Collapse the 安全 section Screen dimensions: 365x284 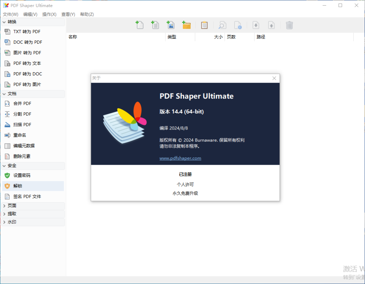(x=4, y=166)
